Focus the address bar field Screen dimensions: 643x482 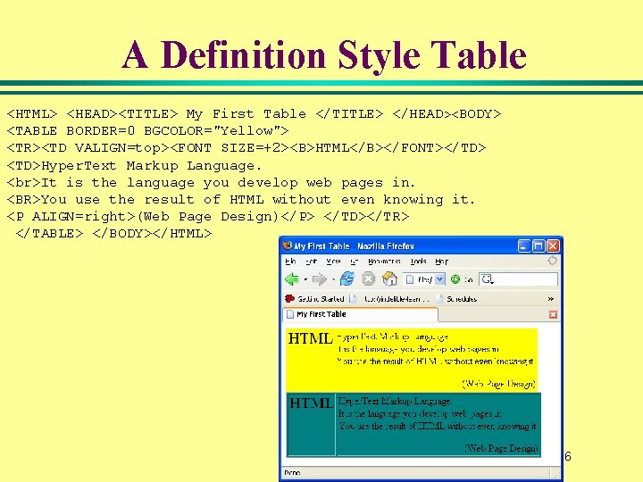(424, 279)
